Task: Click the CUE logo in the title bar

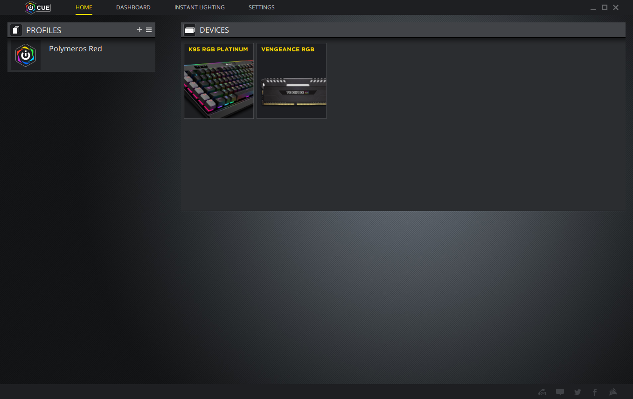Action: point(38,7)
